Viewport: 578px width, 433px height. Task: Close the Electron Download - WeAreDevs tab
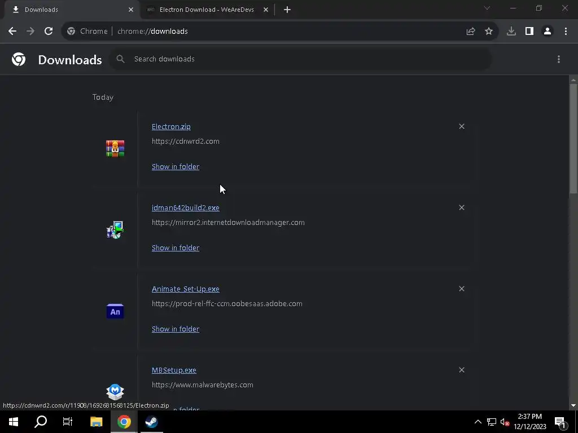pos(266,10)
